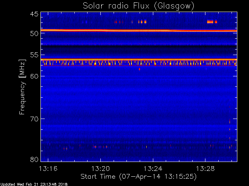Click the 80 frequency tick label
249x186 pixels.
point(34,159)
